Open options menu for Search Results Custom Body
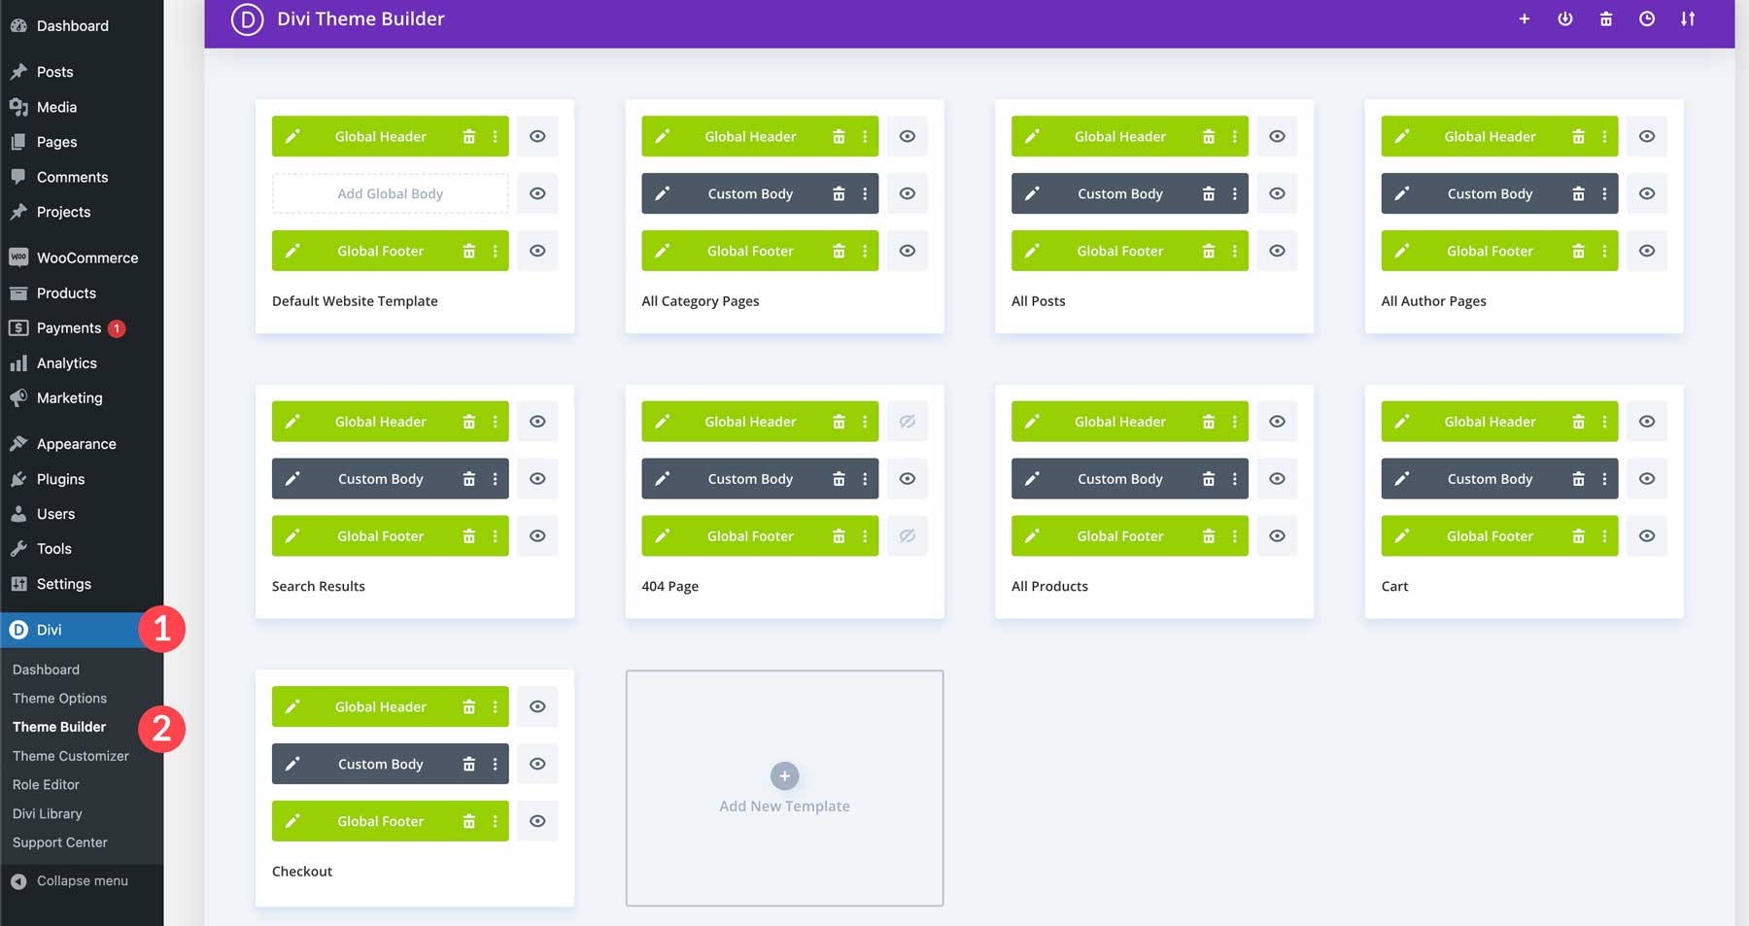The height and width of the screenshot is (926, 1749). coord(496,478)
